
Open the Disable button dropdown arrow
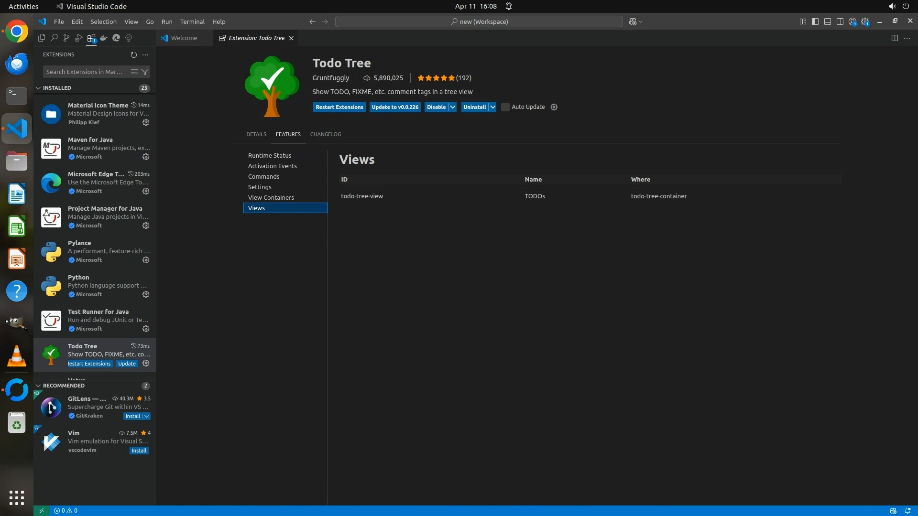[452, 107]
